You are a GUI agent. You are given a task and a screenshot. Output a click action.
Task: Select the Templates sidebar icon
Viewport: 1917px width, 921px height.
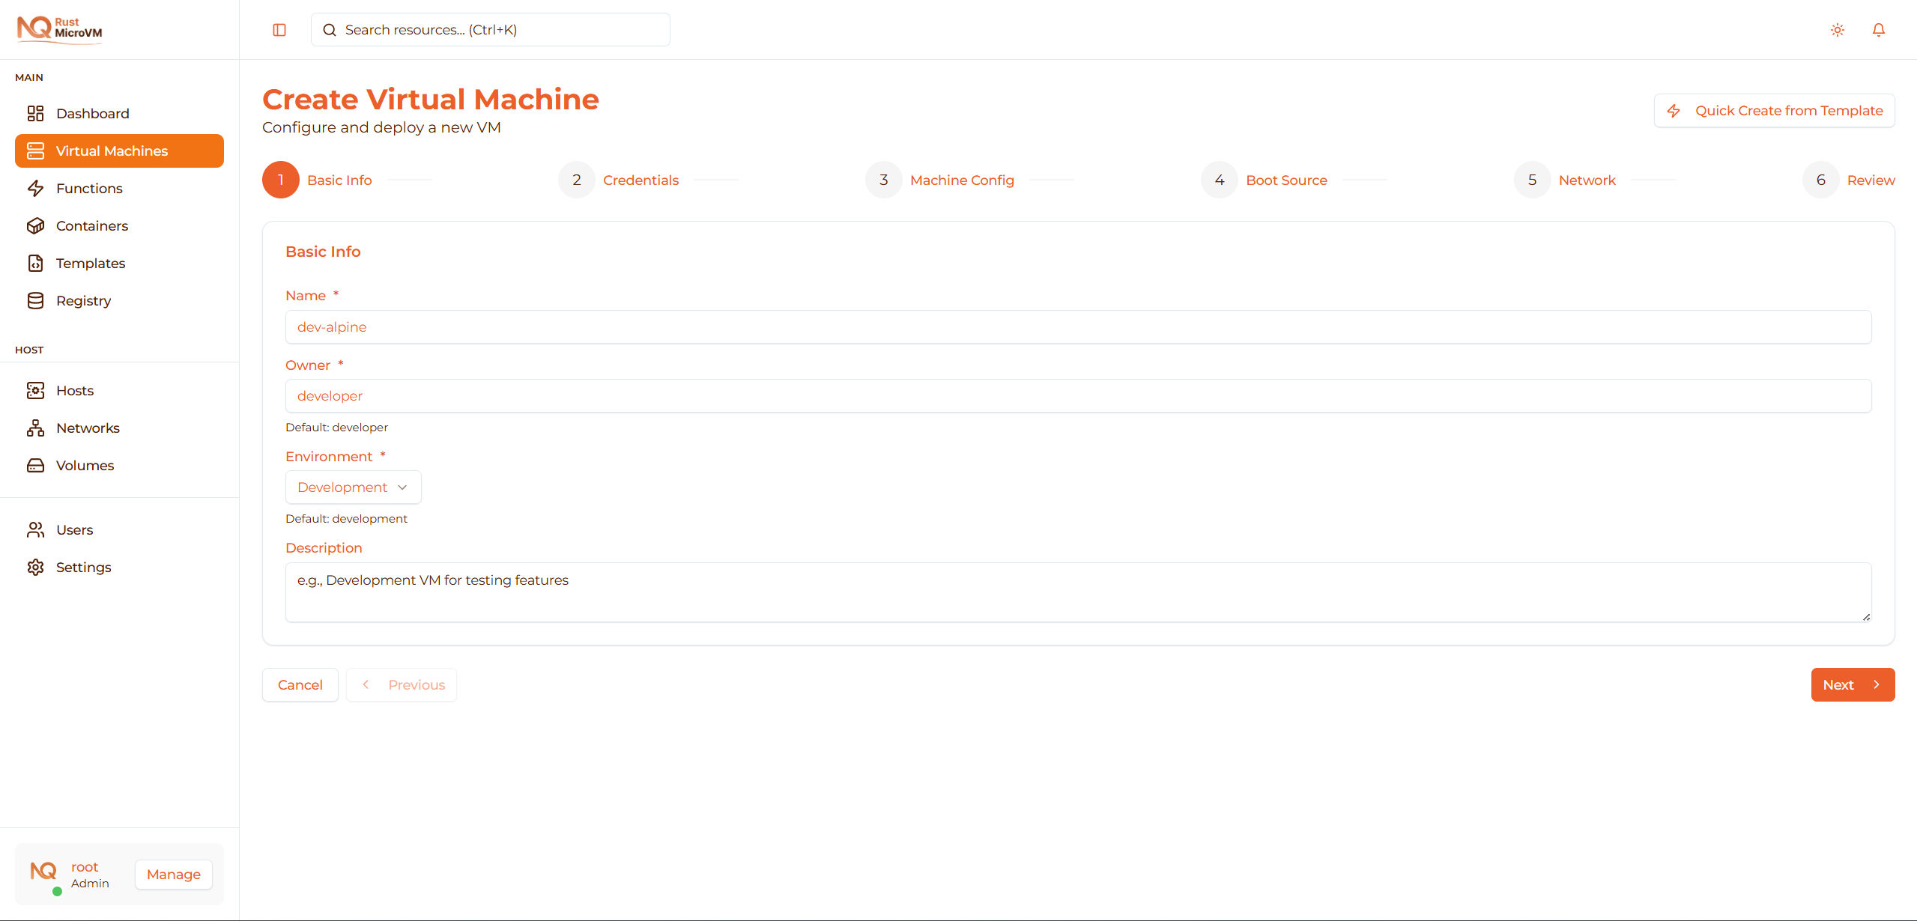36,263
